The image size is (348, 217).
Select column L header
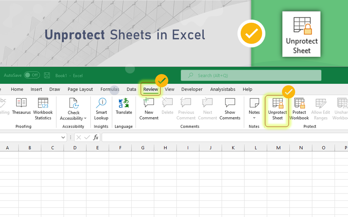point(256,148)
